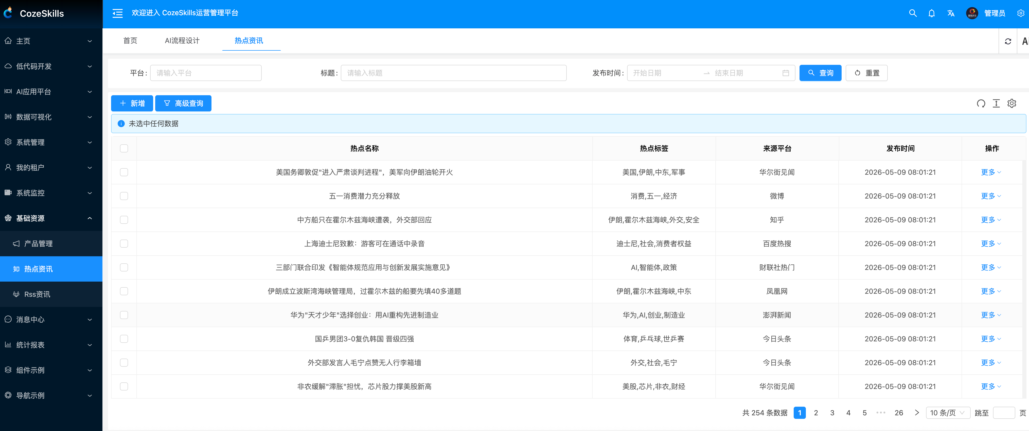The height and width of the screenshot is (431, 1029).
Task: Check the row 五一消费潜力充分释放
Action: pos(124,196)
